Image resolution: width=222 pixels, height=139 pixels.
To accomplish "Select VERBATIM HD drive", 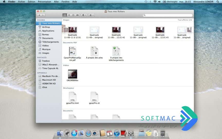I will pos(49,84).
